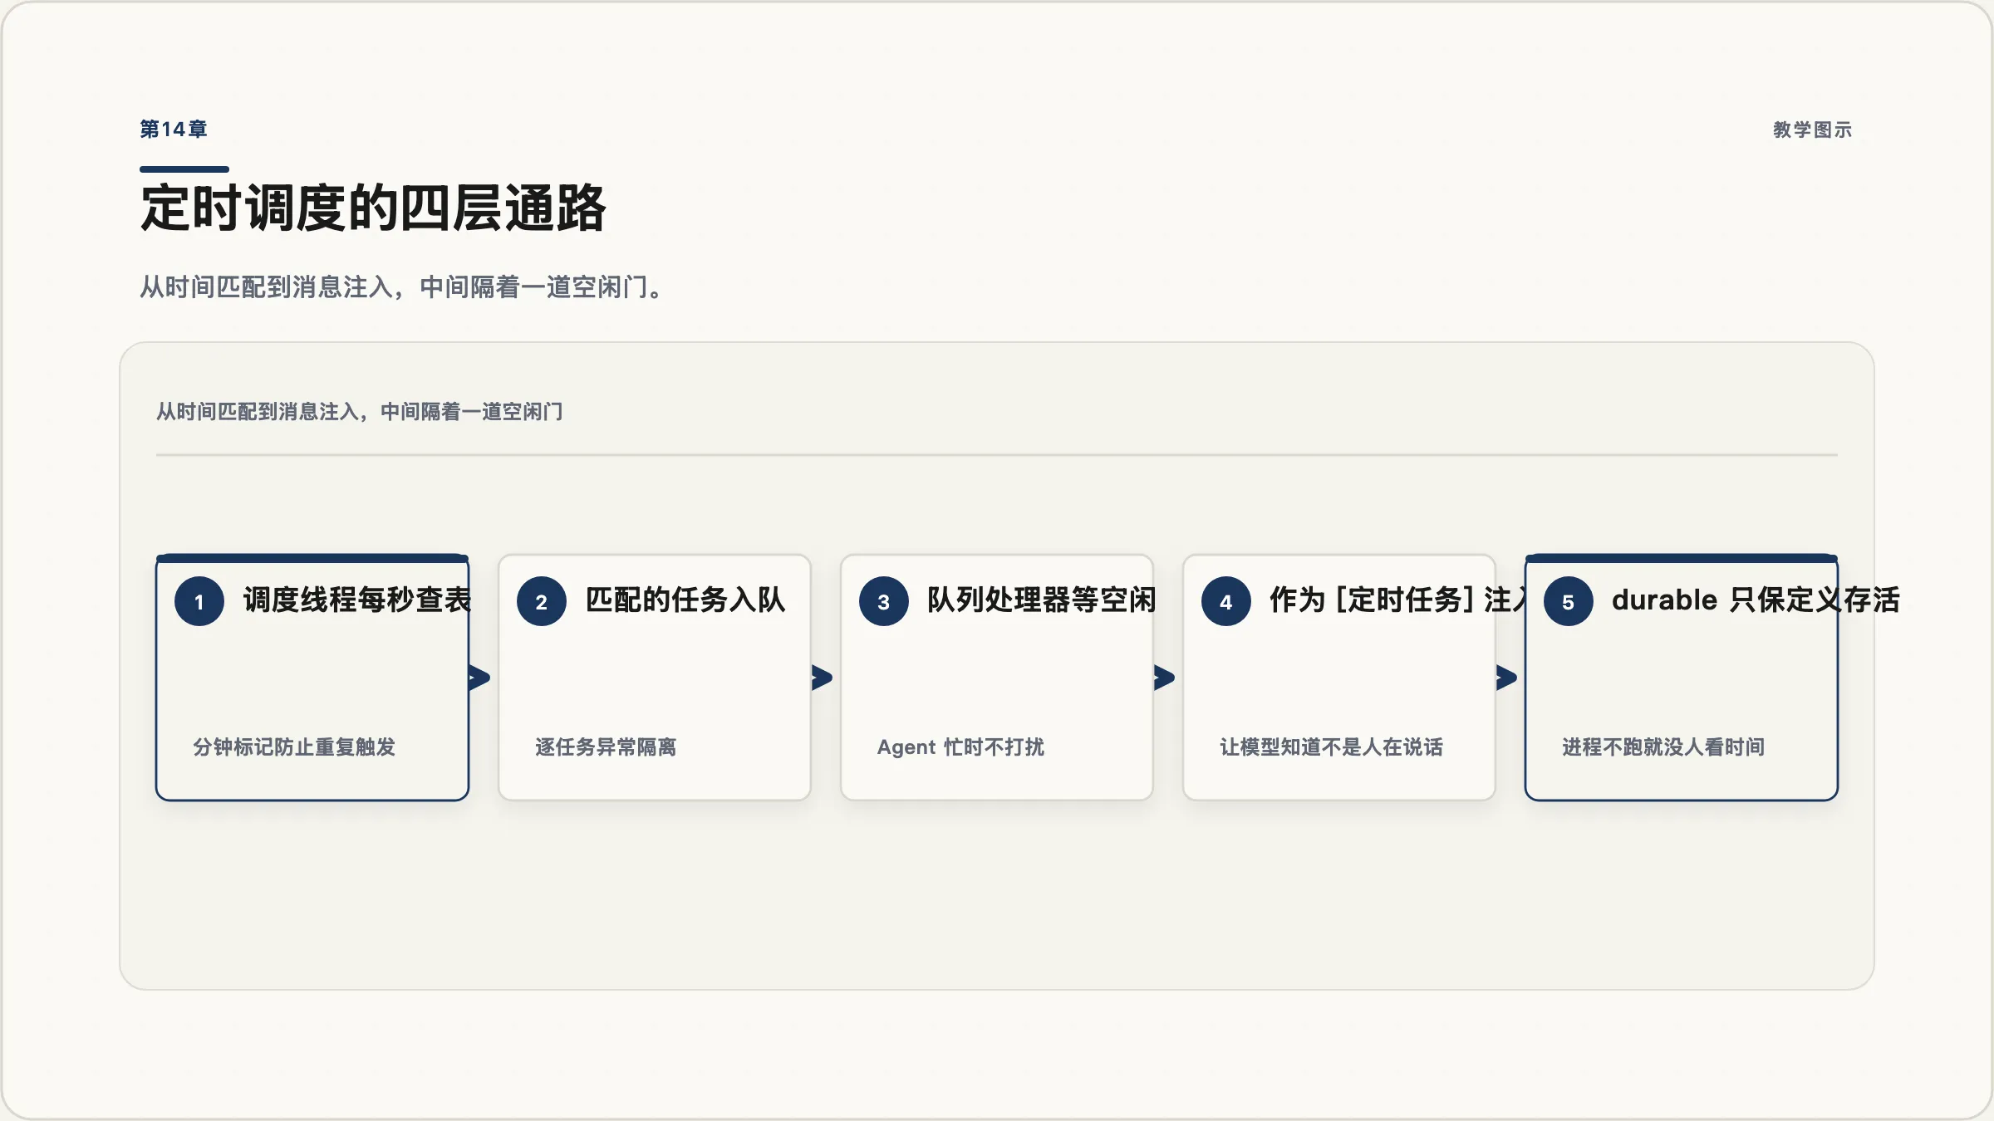Click the 第14章 chapter label
The image size is (1994, 1121).
coord(174,130)
